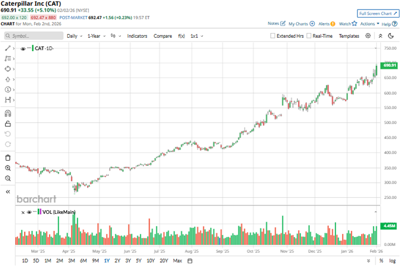Toggle log scale button
This screenshot has height=266, width=400.
392,261
